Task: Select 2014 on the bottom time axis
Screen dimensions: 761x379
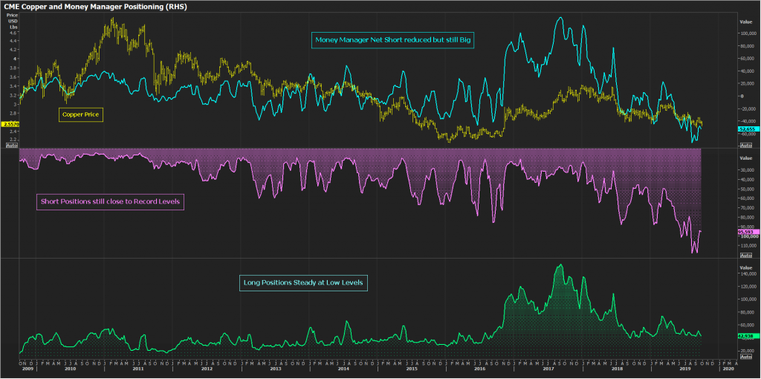Action: coord(344,369)
